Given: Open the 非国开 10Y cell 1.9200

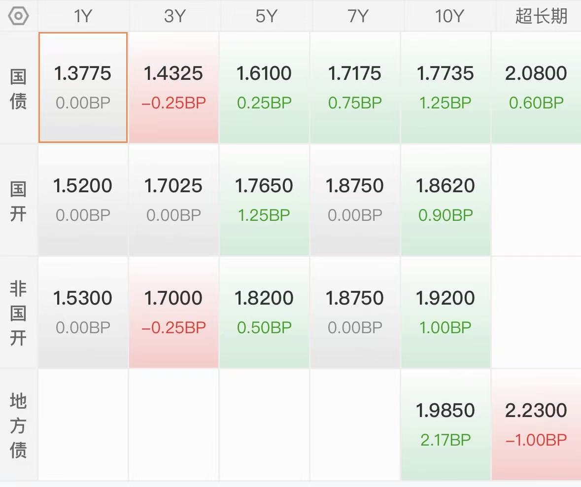Looking at the screenshot, I should [445, 313].
